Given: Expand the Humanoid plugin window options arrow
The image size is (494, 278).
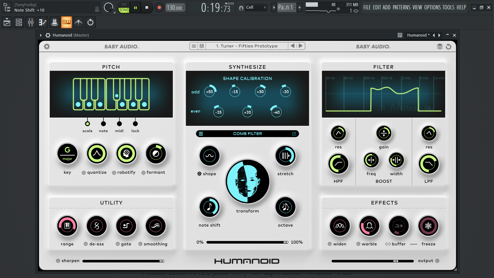Looking at the screenshot, I should click(41, 35).
